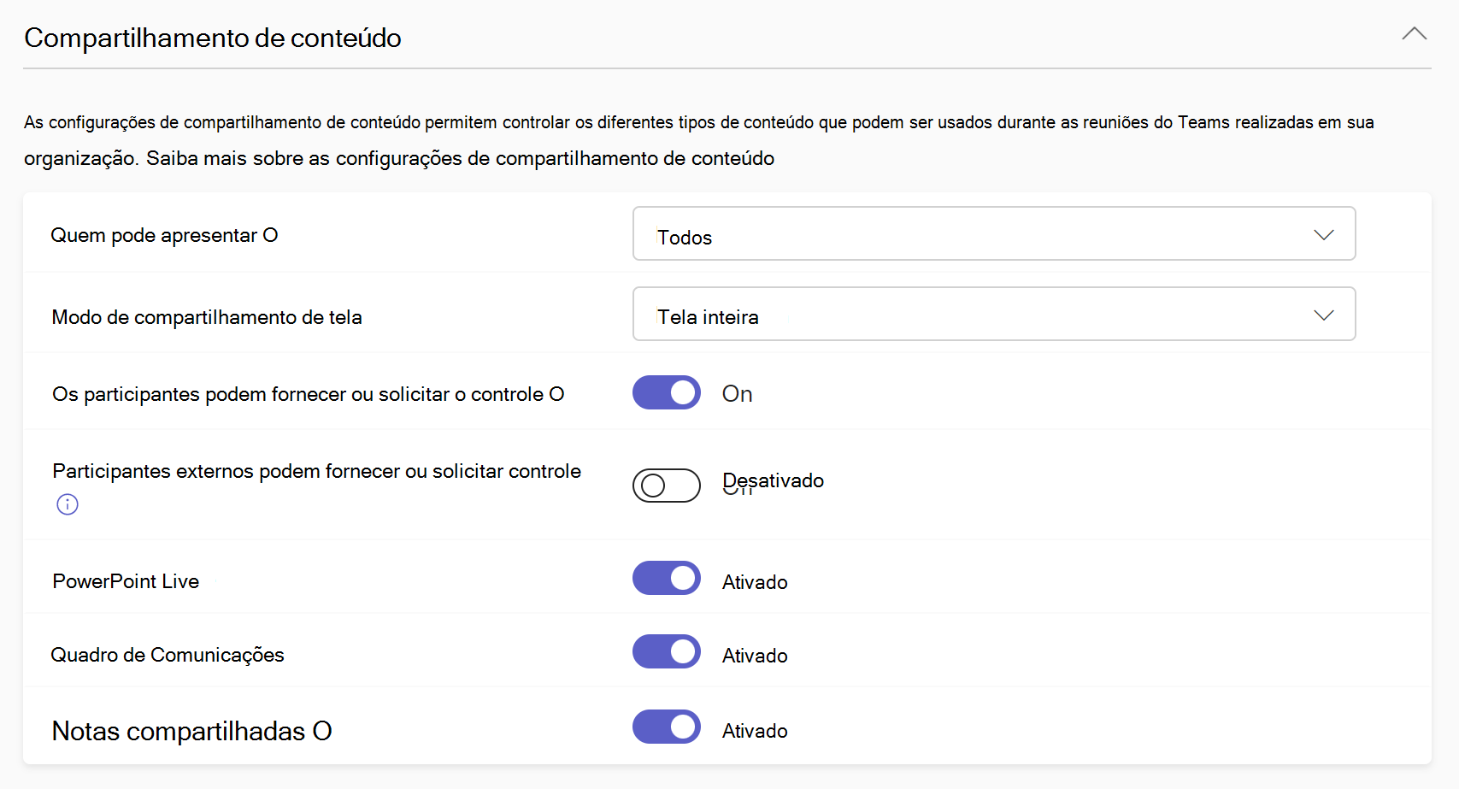Open the Modo de compartilhamento de tela dropdown
This screenshot has width=1459, height=789.
(x=994, y=314)
